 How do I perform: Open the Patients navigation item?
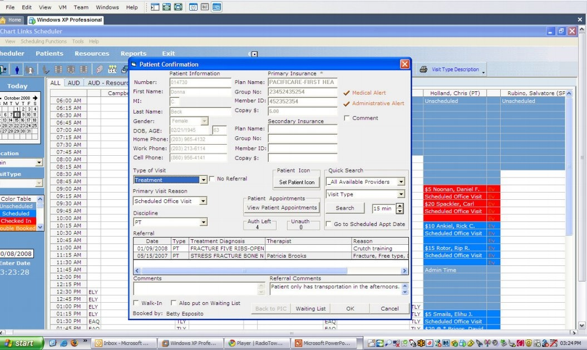(x=50, y=53)
